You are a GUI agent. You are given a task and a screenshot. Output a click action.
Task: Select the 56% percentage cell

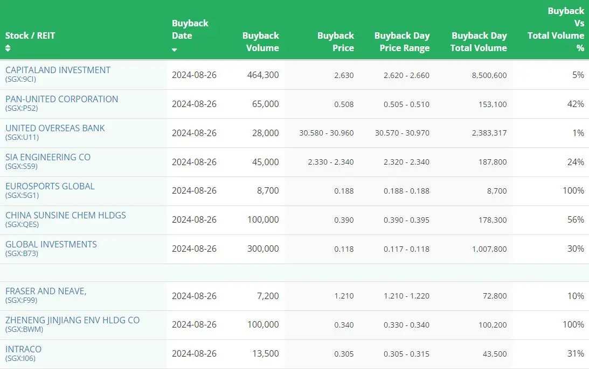click(x=576, y=220)
